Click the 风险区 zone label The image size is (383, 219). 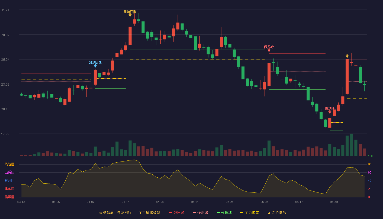click(9, 164)
